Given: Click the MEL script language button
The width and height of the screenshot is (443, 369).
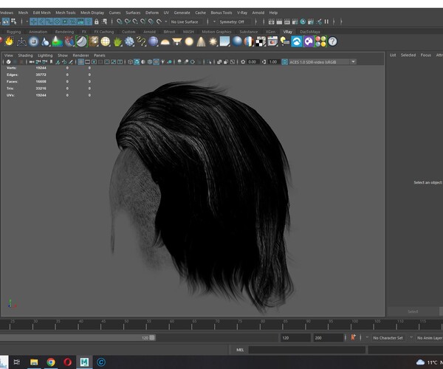Looking at the screenshot, I should pyautogui.click(x=240, y=350).
